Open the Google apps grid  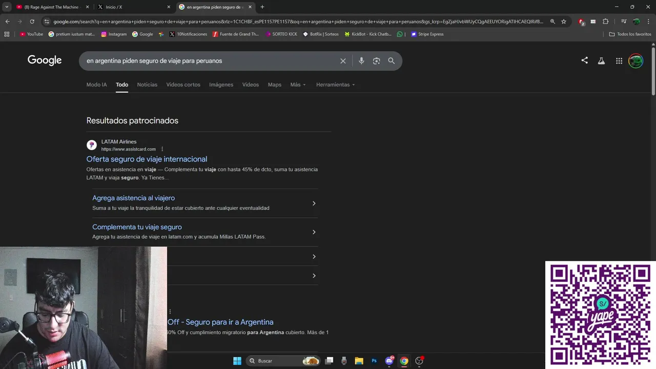coord(619,61)
